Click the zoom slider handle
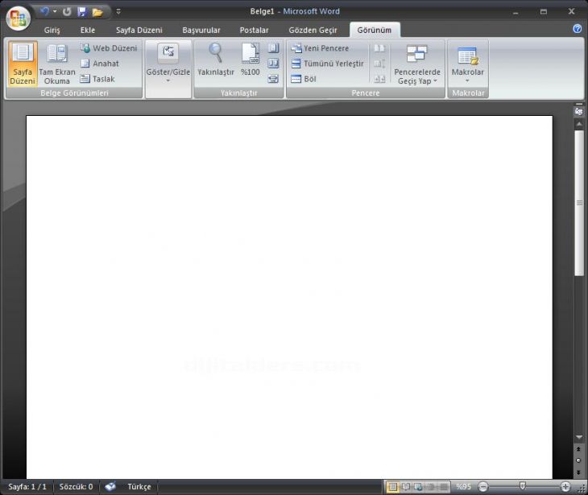 coord(523,486)
